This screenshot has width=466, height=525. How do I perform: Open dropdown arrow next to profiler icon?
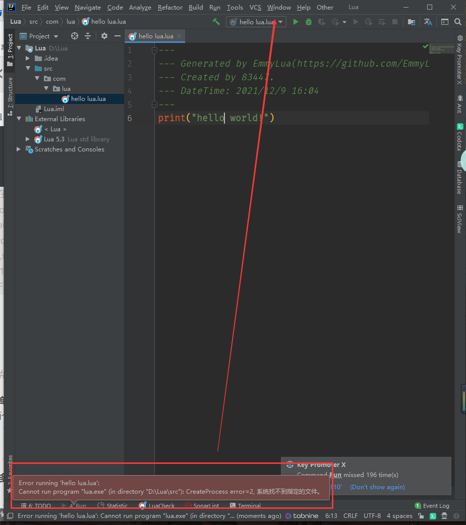[344, 22]
